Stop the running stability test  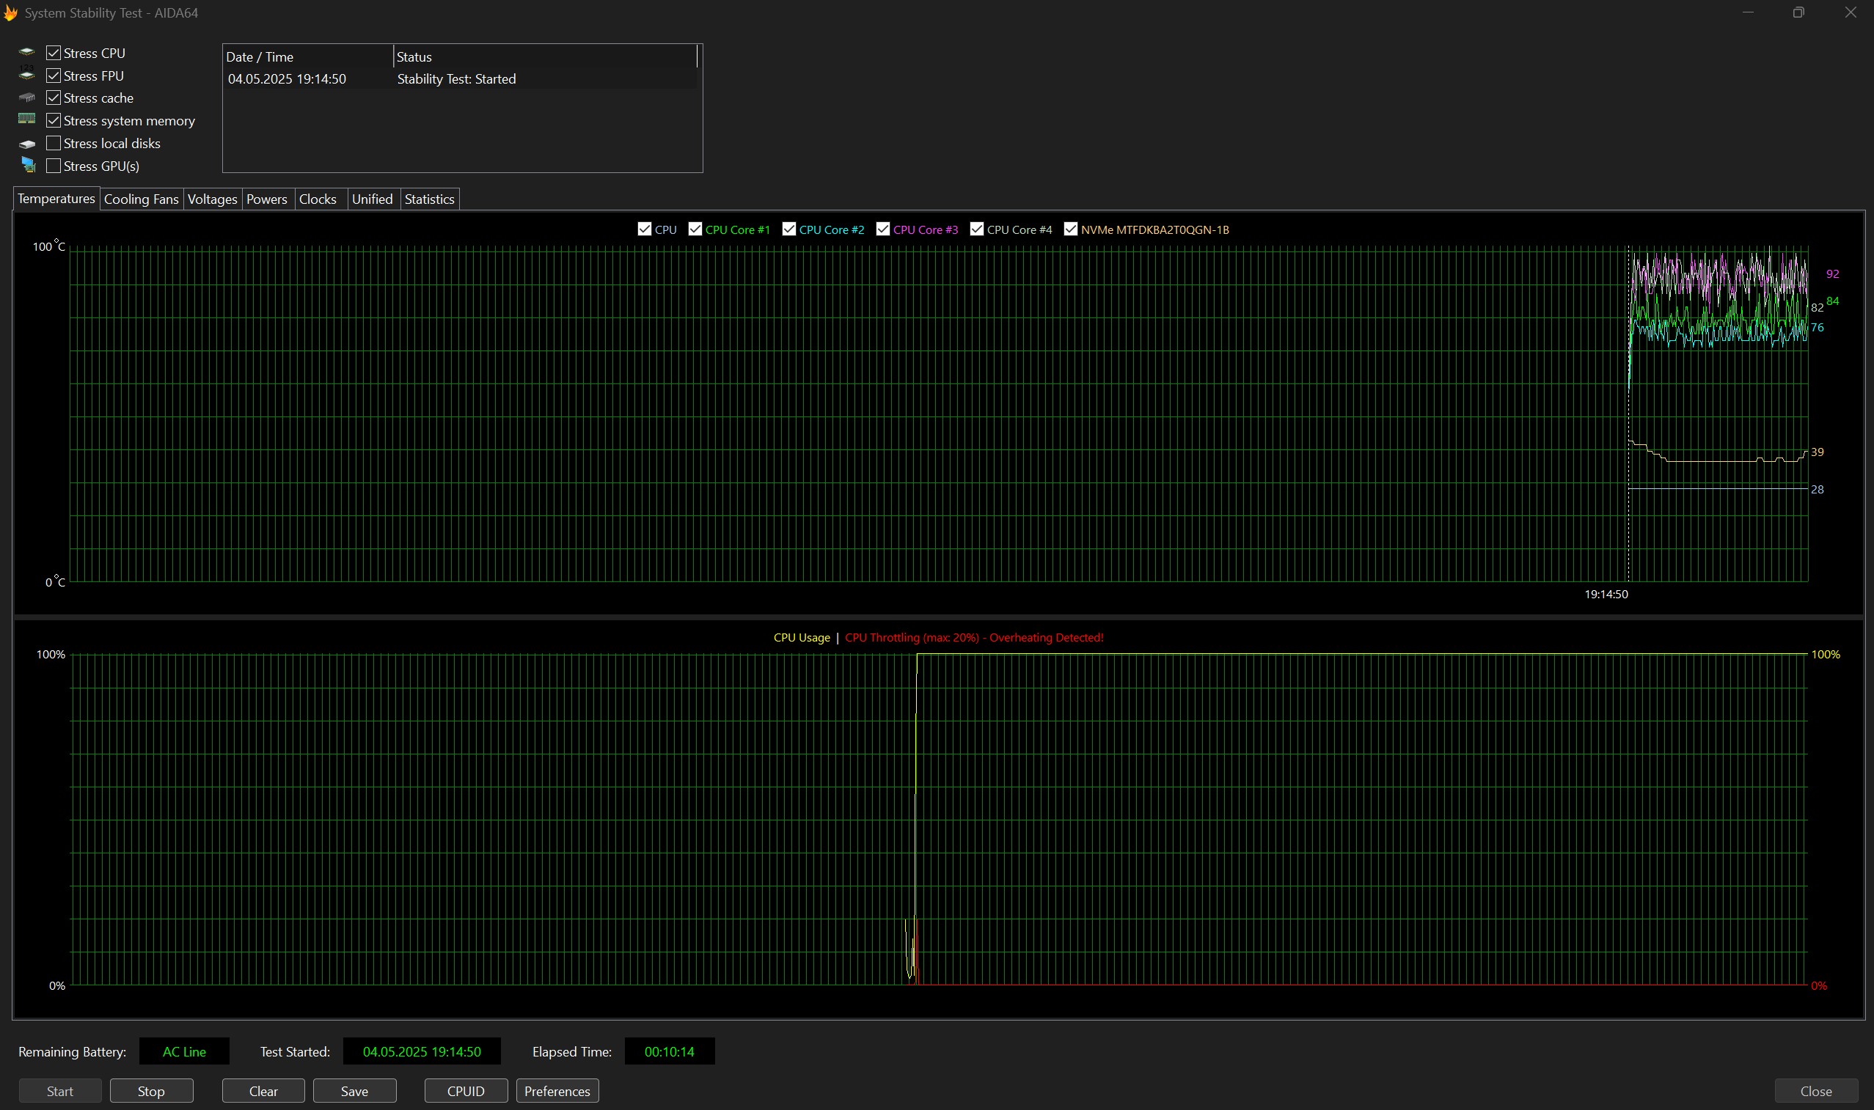tap(151, 1090)
